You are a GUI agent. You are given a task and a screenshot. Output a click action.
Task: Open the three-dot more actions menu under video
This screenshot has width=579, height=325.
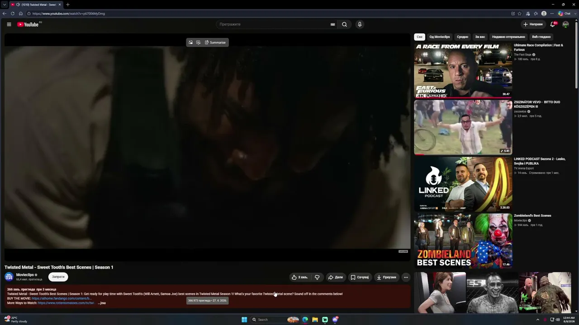tap(406, 277)
